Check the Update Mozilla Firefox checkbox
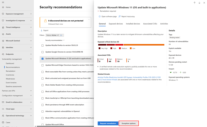Screen dimensions: 207x127 click(43, 45)
